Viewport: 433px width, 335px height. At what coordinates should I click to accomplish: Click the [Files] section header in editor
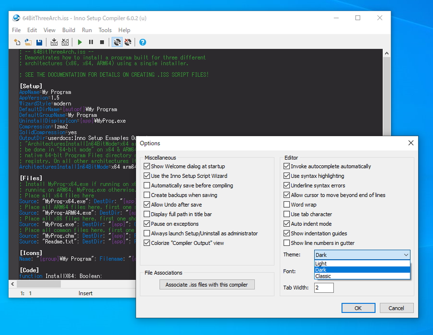[x=31, y=178]
